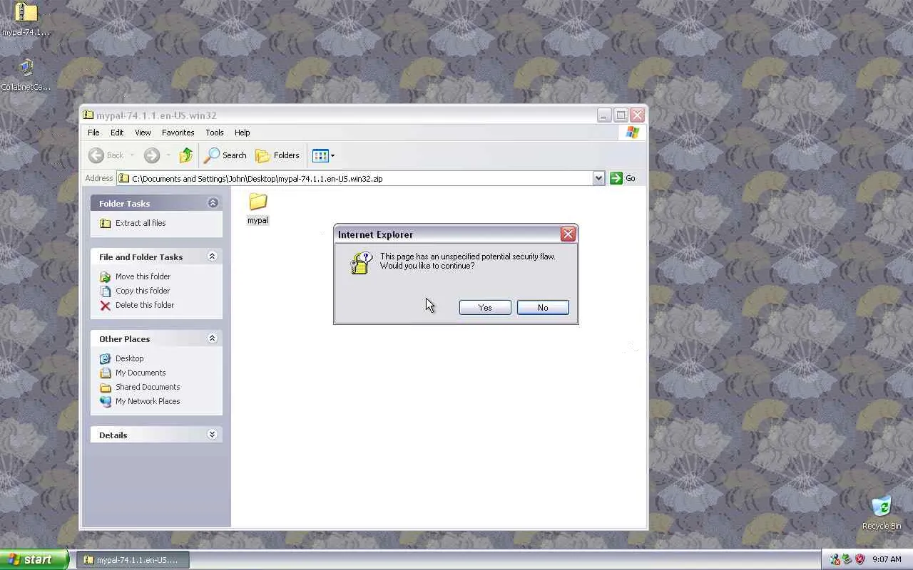The image size is (913, 570).
Task: Click the second system tray icon
Action: [847, 560]
